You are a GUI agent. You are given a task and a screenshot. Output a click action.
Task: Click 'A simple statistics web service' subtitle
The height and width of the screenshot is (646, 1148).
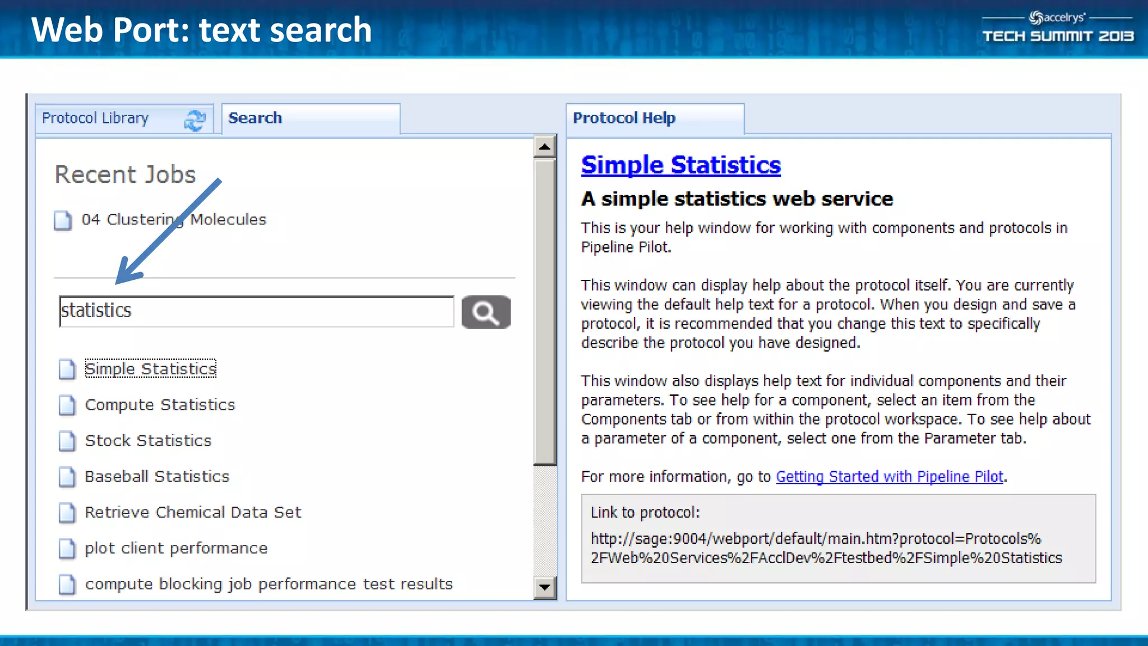(737, 199)
